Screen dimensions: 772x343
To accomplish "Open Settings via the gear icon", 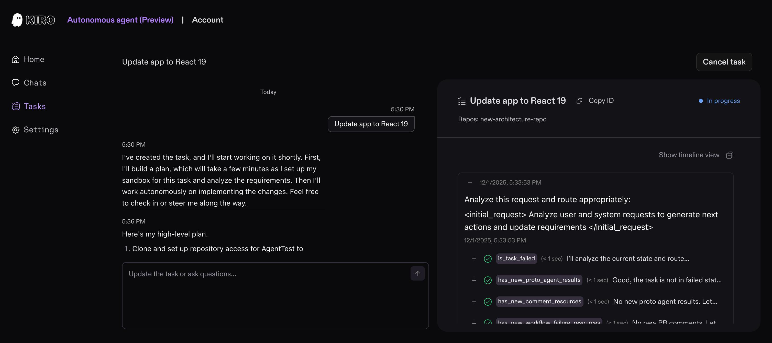I will click(16, 130).
